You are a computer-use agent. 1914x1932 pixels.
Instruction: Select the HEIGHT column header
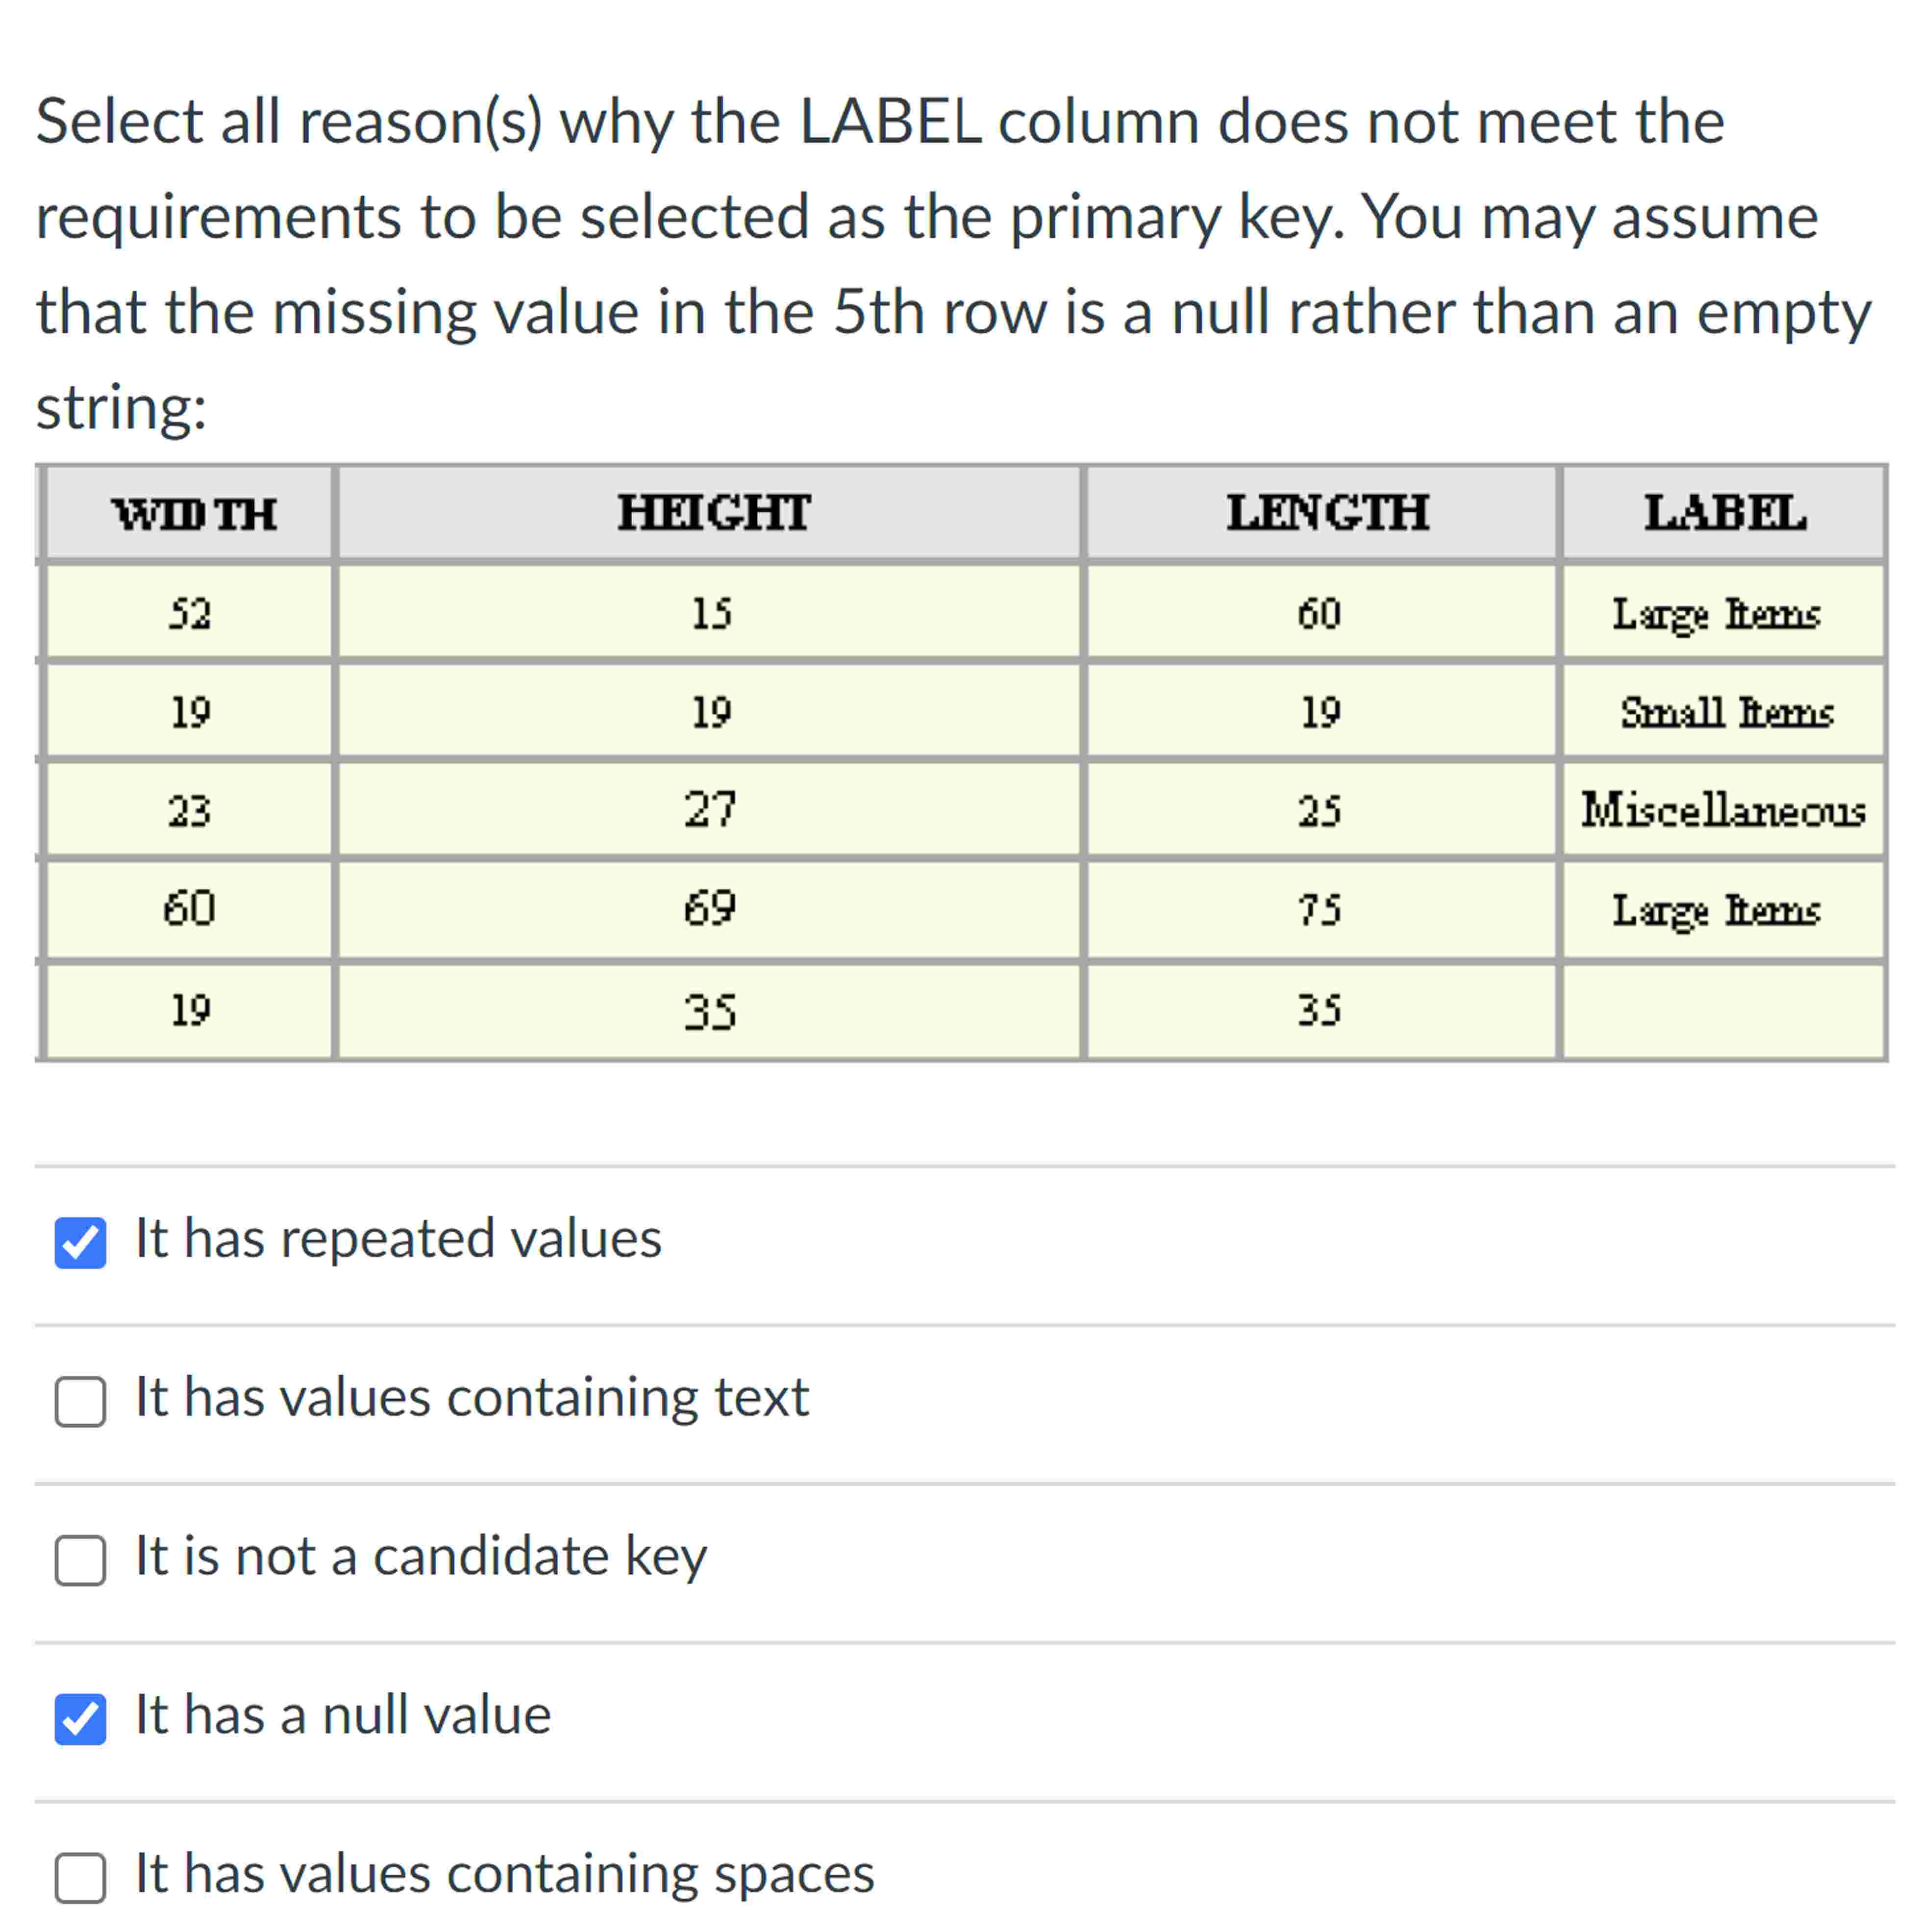tap(711, 513)
